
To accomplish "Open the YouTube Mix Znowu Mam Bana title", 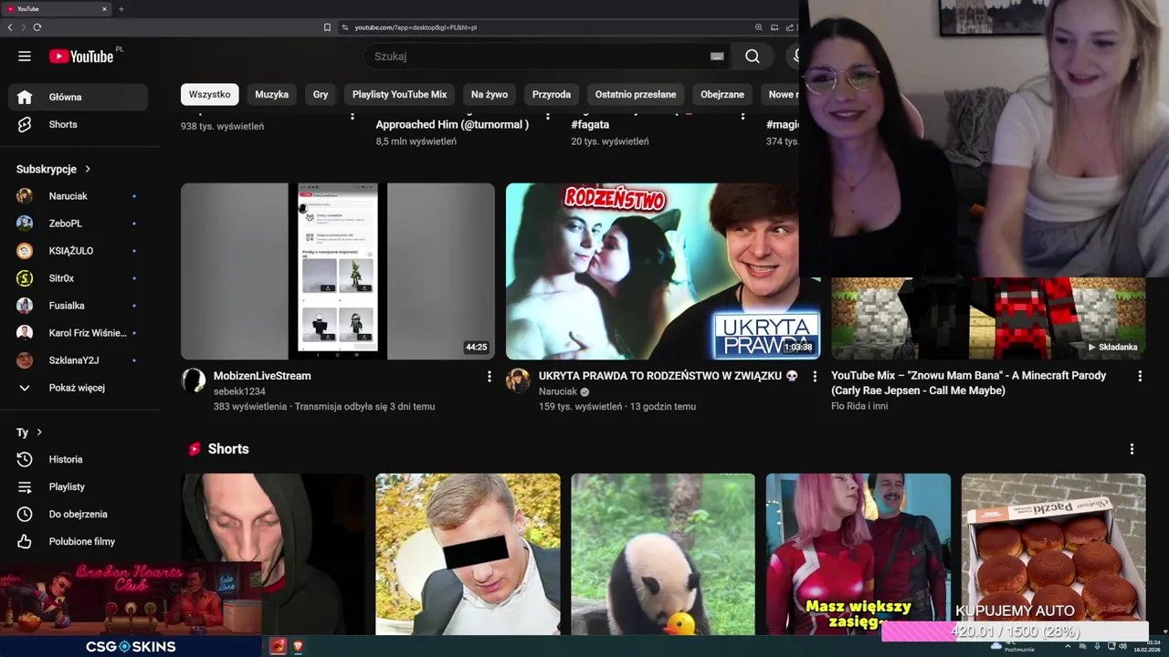I will click(968, 383).
